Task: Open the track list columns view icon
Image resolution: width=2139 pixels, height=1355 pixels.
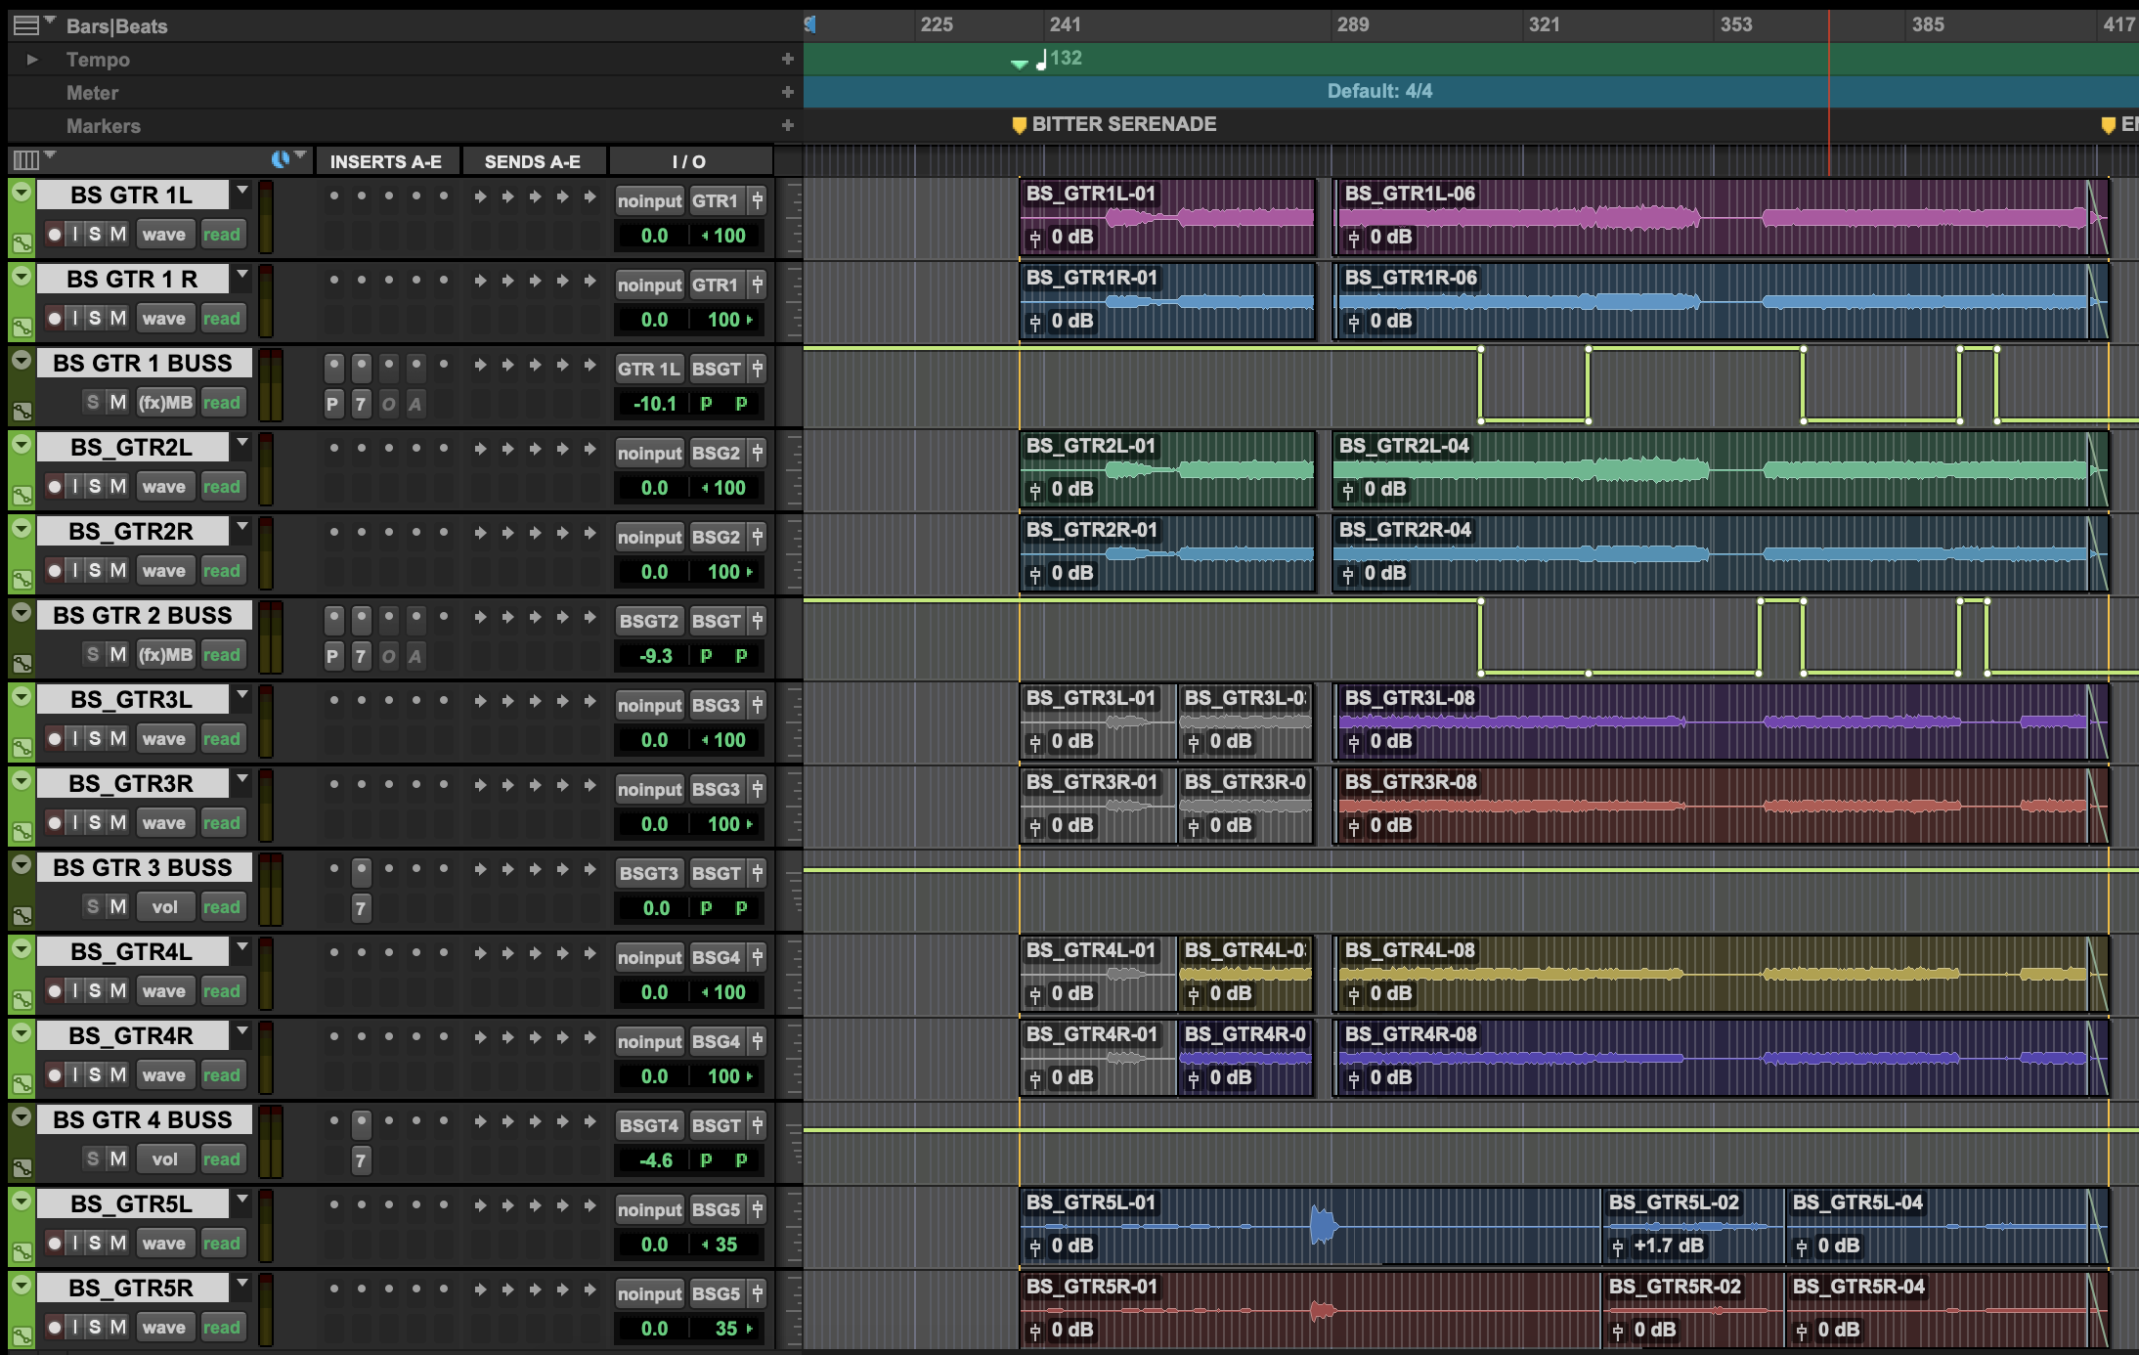Action: [x=25, y=159]
